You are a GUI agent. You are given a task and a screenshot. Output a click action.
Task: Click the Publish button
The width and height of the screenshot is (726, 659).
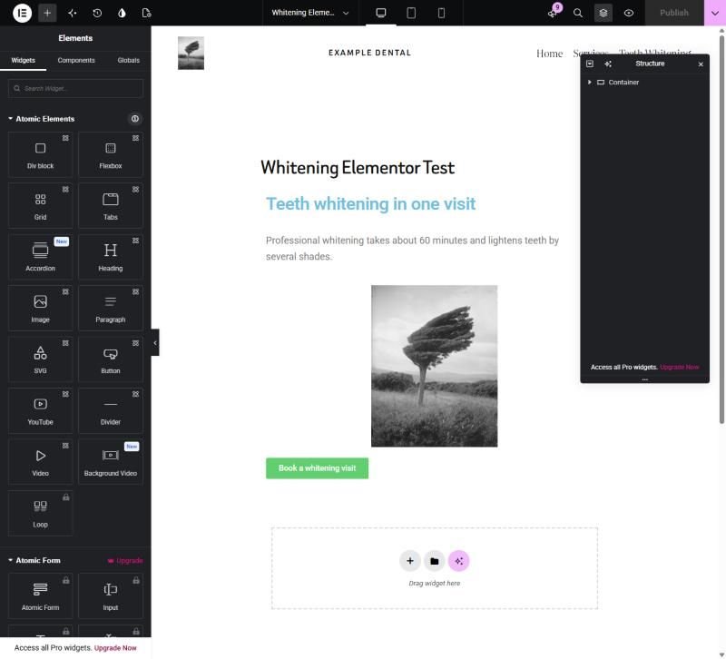[673, 13]
